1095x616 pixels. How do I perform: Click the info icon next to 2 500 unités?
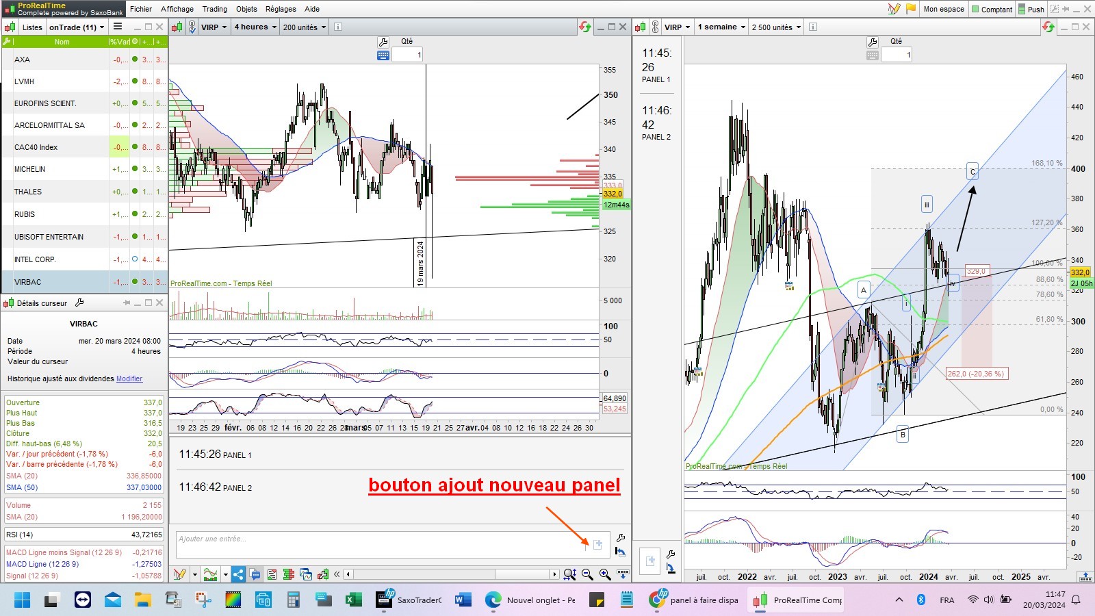(813, 27)
